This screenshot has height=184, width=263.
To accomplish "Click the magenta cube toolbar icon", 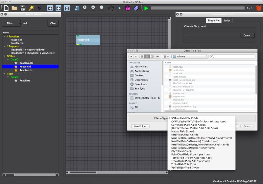I will (x=128, y=8).
